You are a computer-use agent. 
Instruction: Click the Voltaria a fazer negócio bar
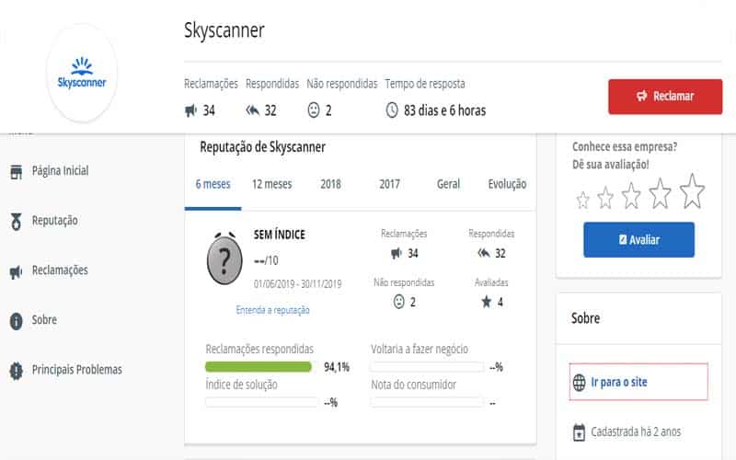pyautogui.click(x=427, y=366)
